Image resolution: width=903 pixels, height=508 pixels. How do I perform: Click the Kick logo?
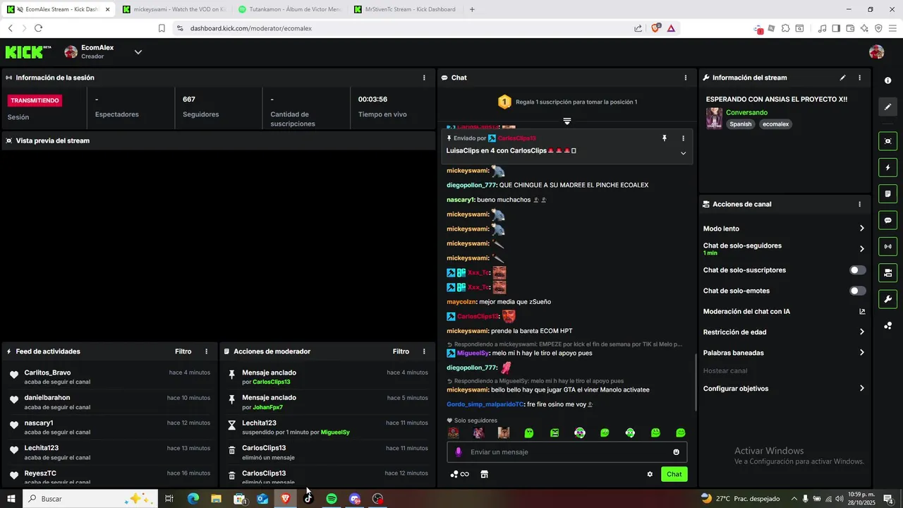(28, 52)
